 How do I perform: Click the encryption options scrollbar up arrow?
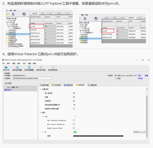tap(147, 89)
